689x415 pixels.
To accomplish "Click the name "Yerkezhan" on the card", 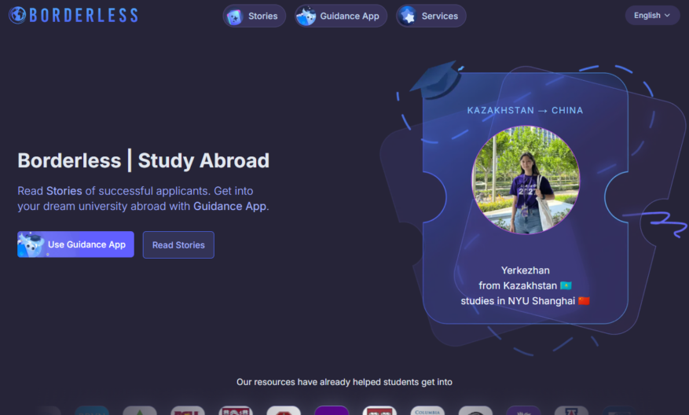I will click(x=526, y=270).
